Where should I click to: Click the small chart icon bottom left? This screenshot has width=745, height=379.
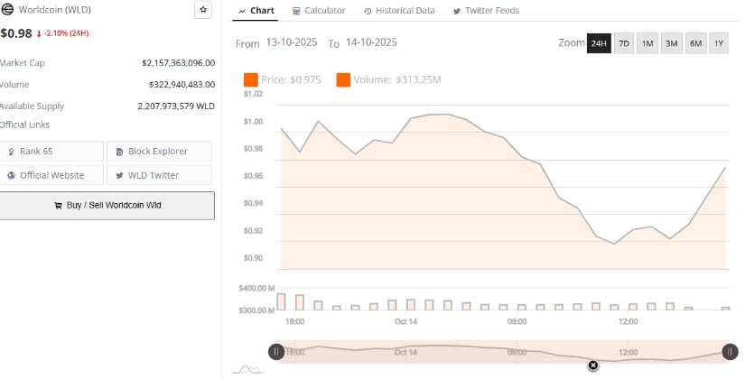(x=248, y=368)
